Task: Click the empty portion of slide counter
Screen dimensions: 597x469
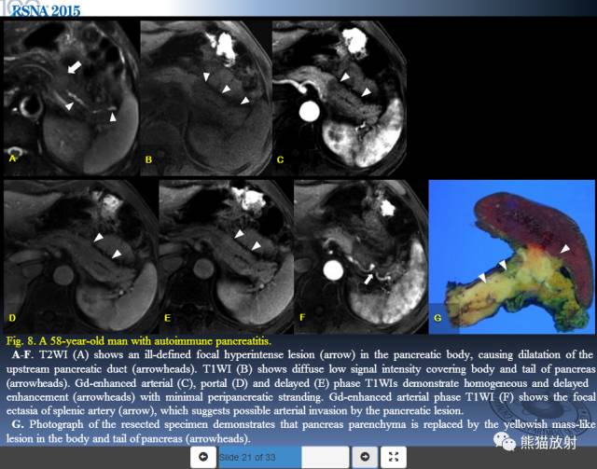Action: (326, 457)
